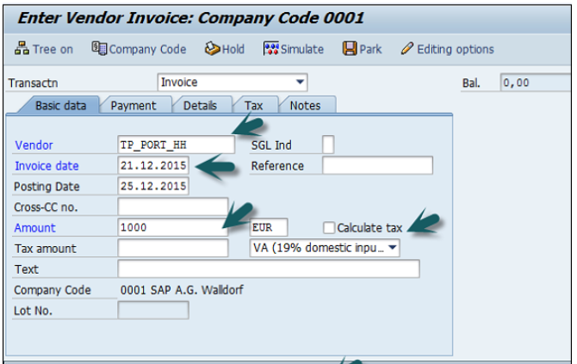Enable the Calculate tax checkbox
The width and height of the screenshot is (577, 364).
point(328,228)
